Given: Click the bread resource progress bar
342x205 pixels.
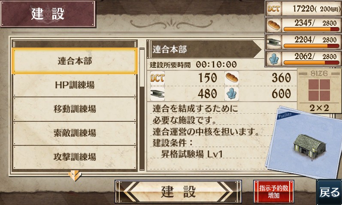Looking at the screenshot, I should point(312,29).
